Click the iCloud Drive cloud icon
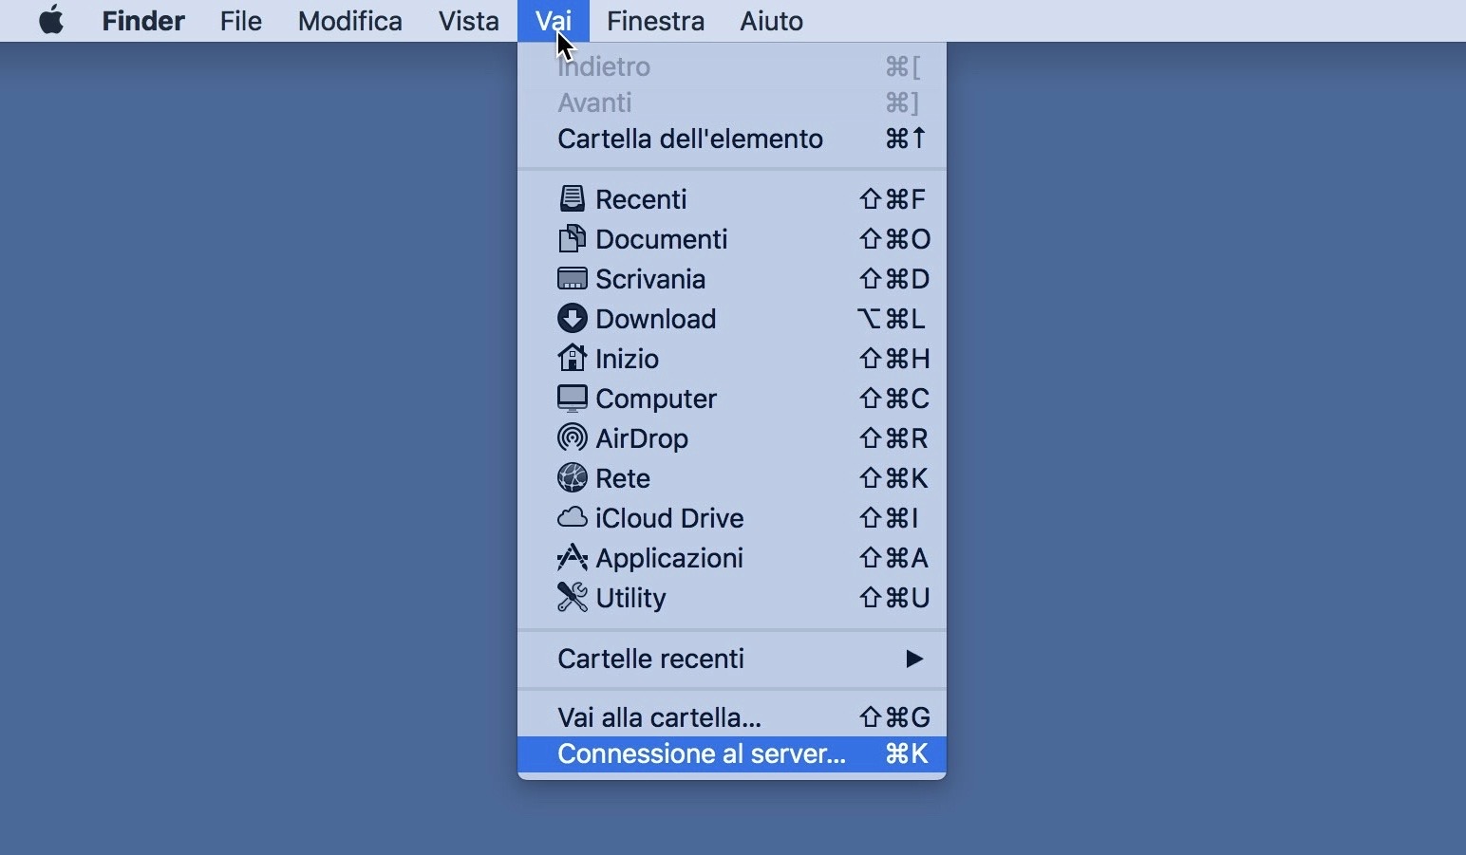The height and width of the screenshot is (855, 1466). pyautogui.click(x=572, y=518)
